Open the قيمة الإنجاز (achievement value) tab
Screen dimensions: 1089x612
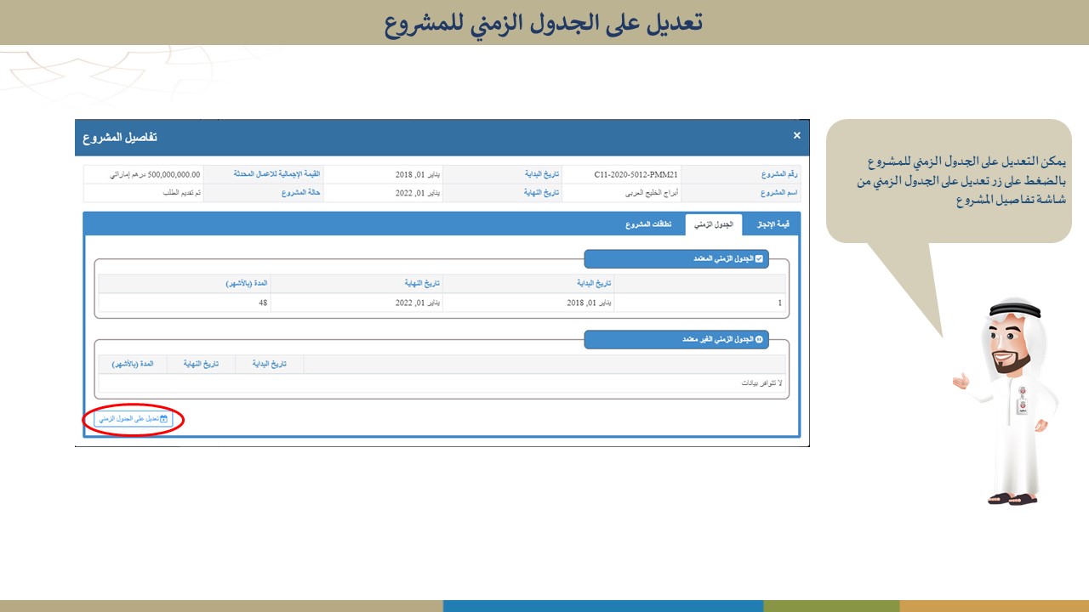coord(773,224)
